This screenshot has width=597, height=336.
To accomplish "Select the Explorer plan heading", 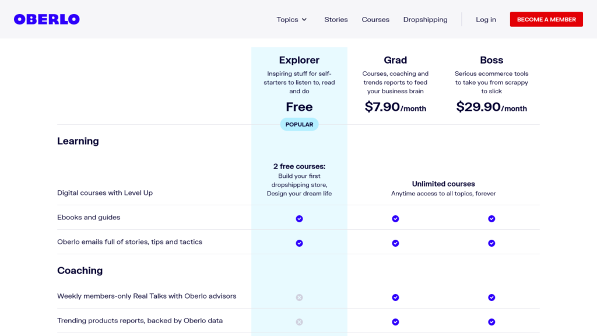I will click(299, 60).
